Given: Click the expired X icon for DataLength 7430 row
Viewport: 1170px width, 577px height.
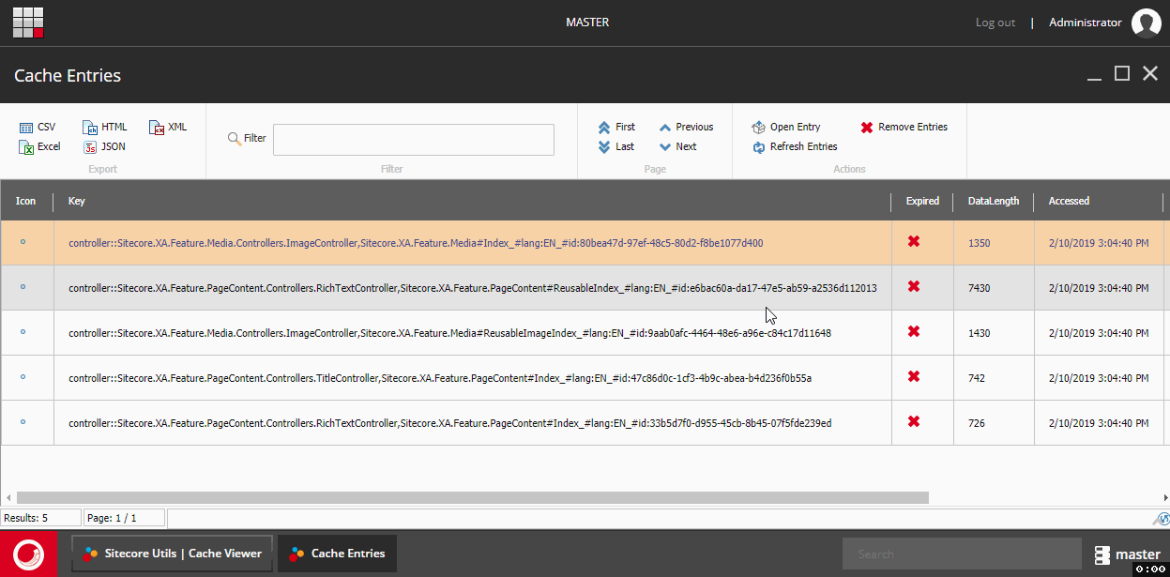Looking at the screenshot, I should 914,287.
